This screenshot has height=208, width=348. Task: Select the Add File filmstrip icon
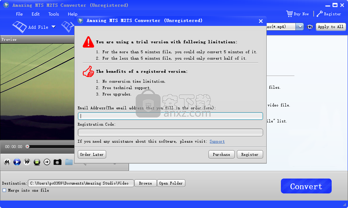pyautogui.click(x=20, y=27)
